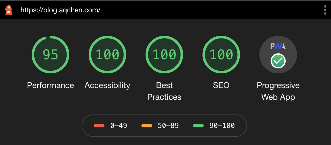Click the Accessibility score gauge
331x145 pixels.
tap(107, 55)
